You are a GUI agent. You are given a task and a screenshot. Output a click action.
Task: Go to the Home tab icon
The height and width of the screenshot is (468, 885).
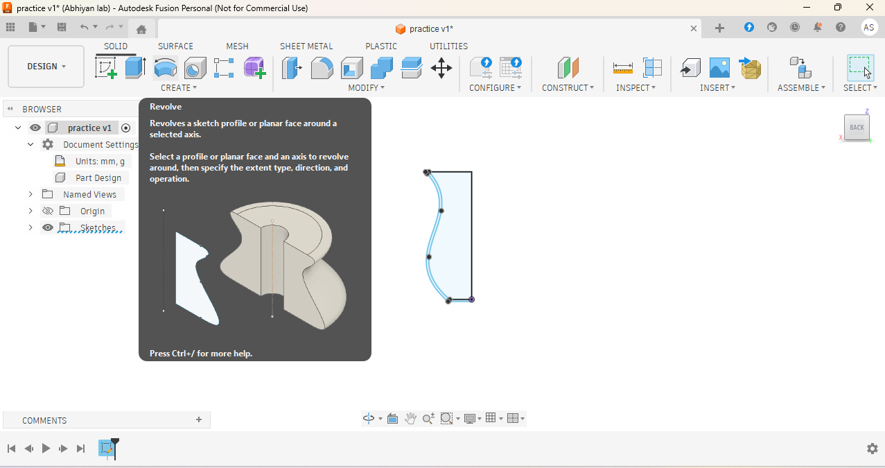click(x=141, y=29)
